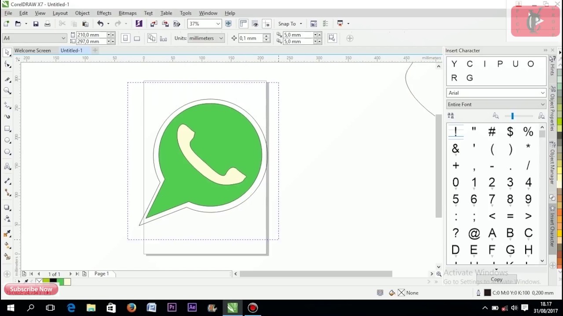This screenshot has width=563, height=316.
Task: Toggle show grid button
Action: [255, 24]
